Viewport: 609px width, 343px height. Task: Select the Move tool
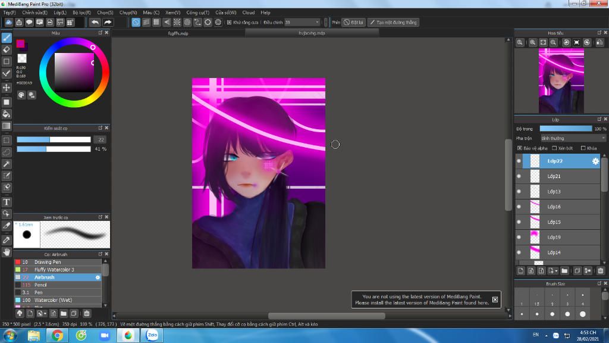click(7, 88)
